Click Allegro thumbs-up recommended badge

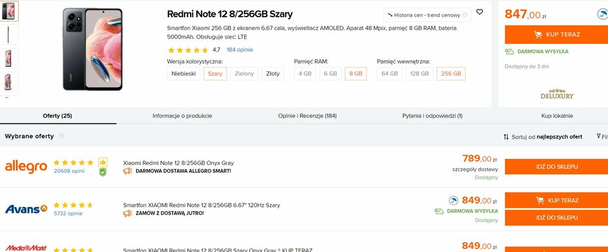point(102,162)
